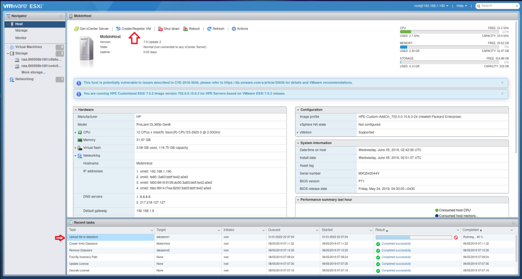Click the Storage icon in Navigator
Image resolution: width=522 pixels, height=279 pixels.
coord(12,53)
